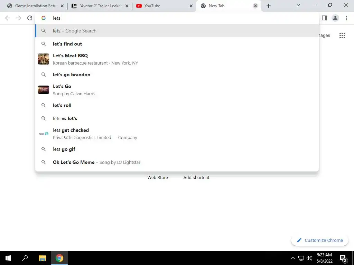Choose 'lets vs let's' suggestion
The height and width of the screenshot is (265, 354).
tap(177, 118)
